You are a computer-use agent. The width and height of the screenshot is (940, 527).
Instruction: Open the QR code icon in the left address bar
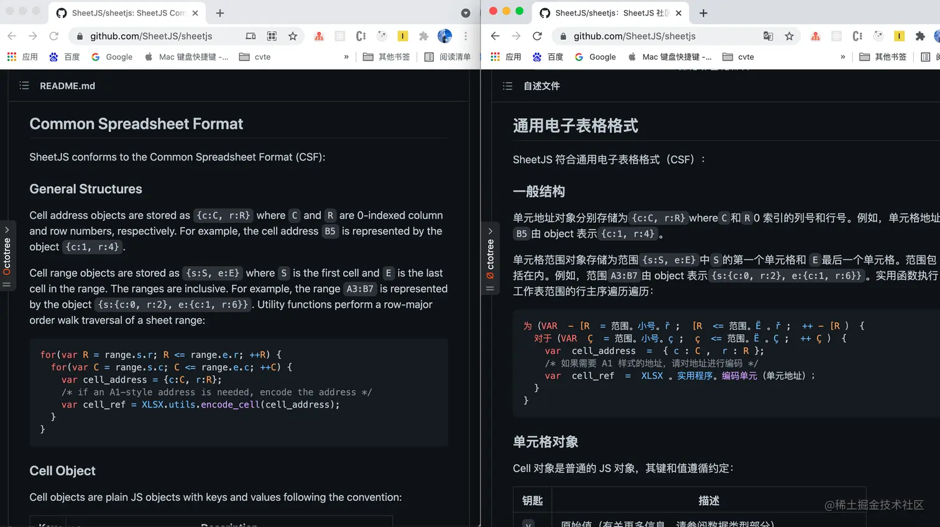(272, 36)
